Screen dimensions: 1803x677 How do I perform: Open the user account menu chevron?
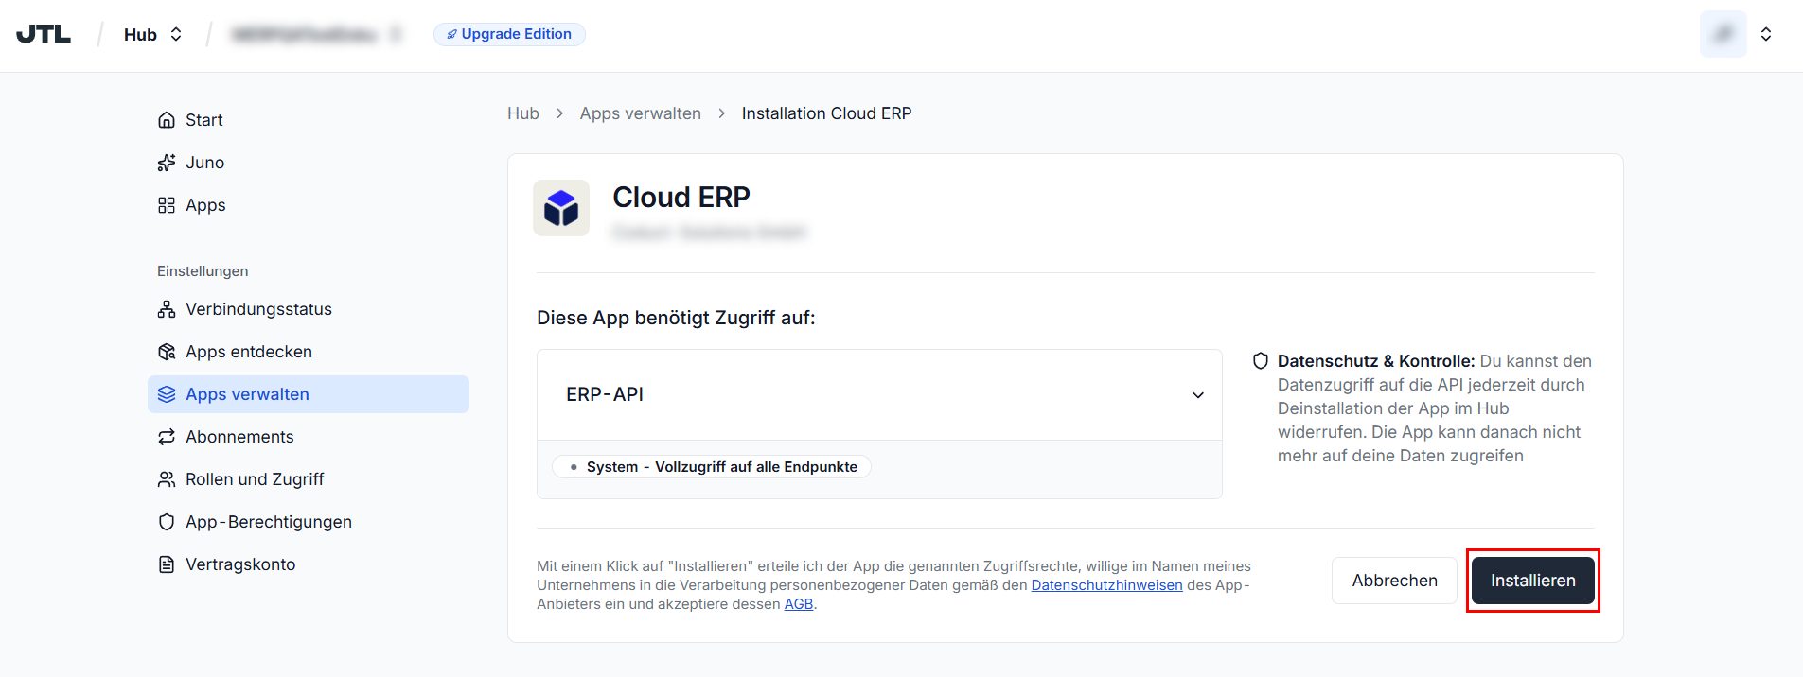tap(1766, 34)
